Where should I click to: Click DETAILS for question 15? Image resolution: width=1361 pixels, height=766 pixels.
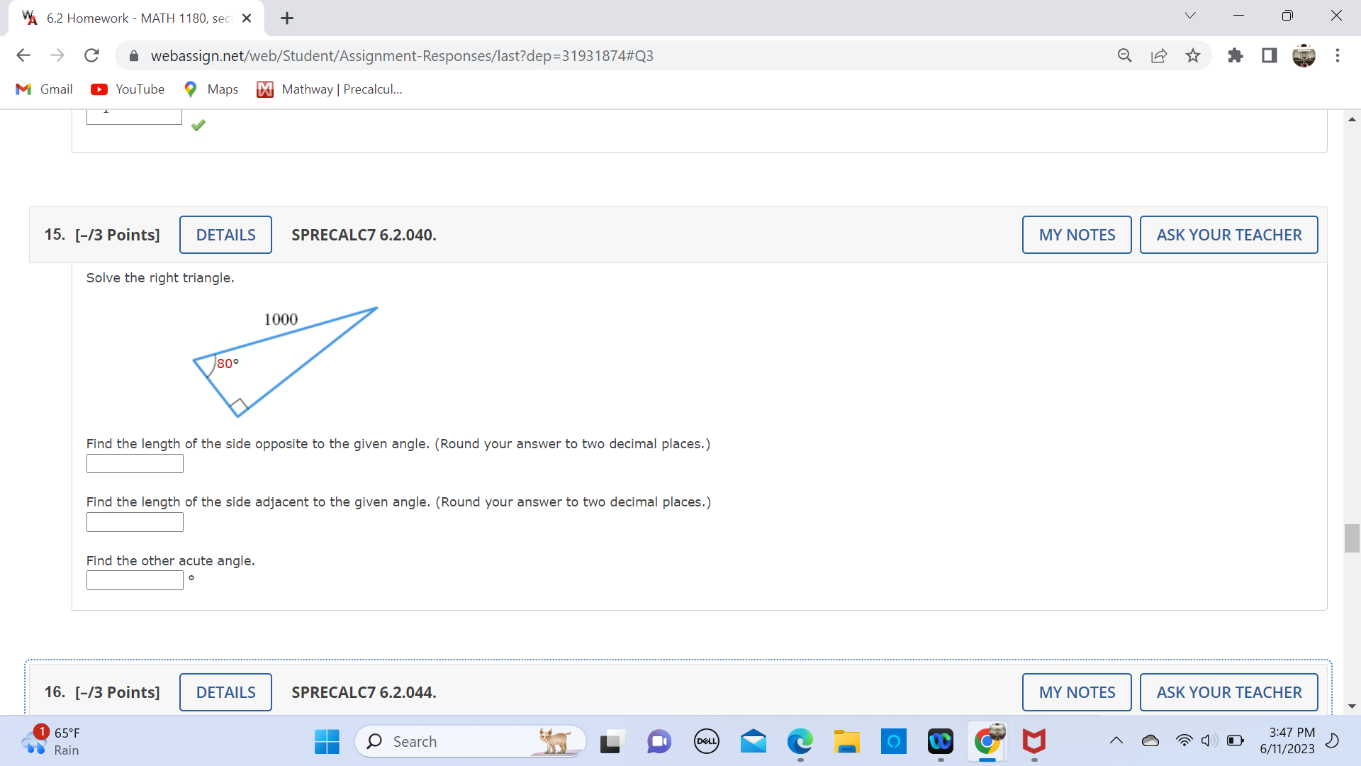[225, 234]
